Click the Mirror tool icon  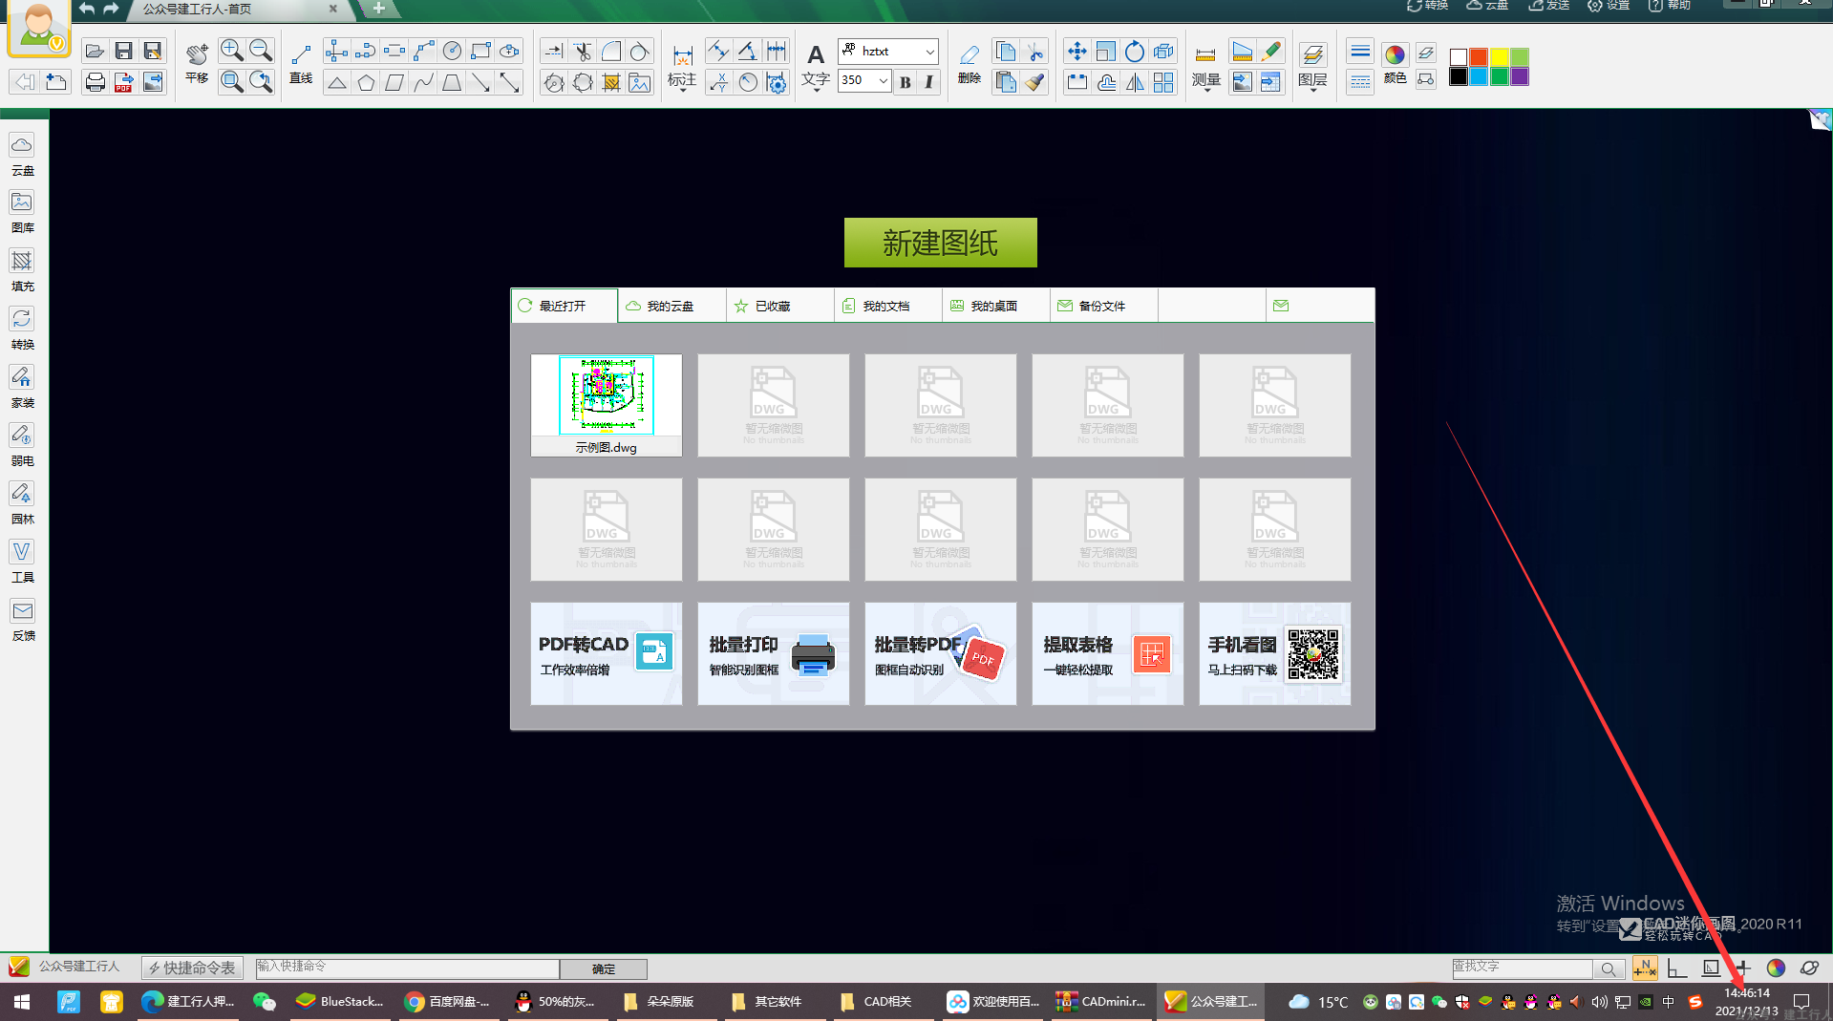[x=1135, y=83]
